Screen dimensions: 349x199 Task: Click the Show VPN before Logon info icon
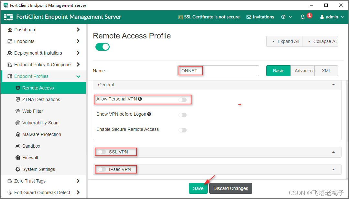pyautogui.click(x=149, y=114)
